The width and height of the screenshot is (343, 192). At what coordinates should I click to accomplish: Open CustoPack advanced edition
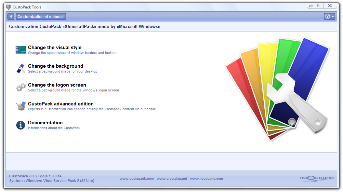[61, 104]
